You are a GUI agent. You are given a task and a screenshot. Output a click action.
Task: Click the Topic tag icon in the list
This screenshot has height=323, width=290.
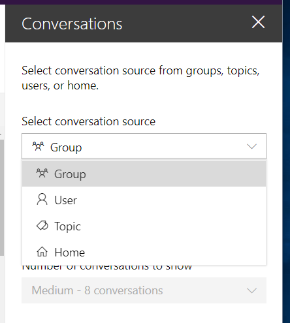42,226
